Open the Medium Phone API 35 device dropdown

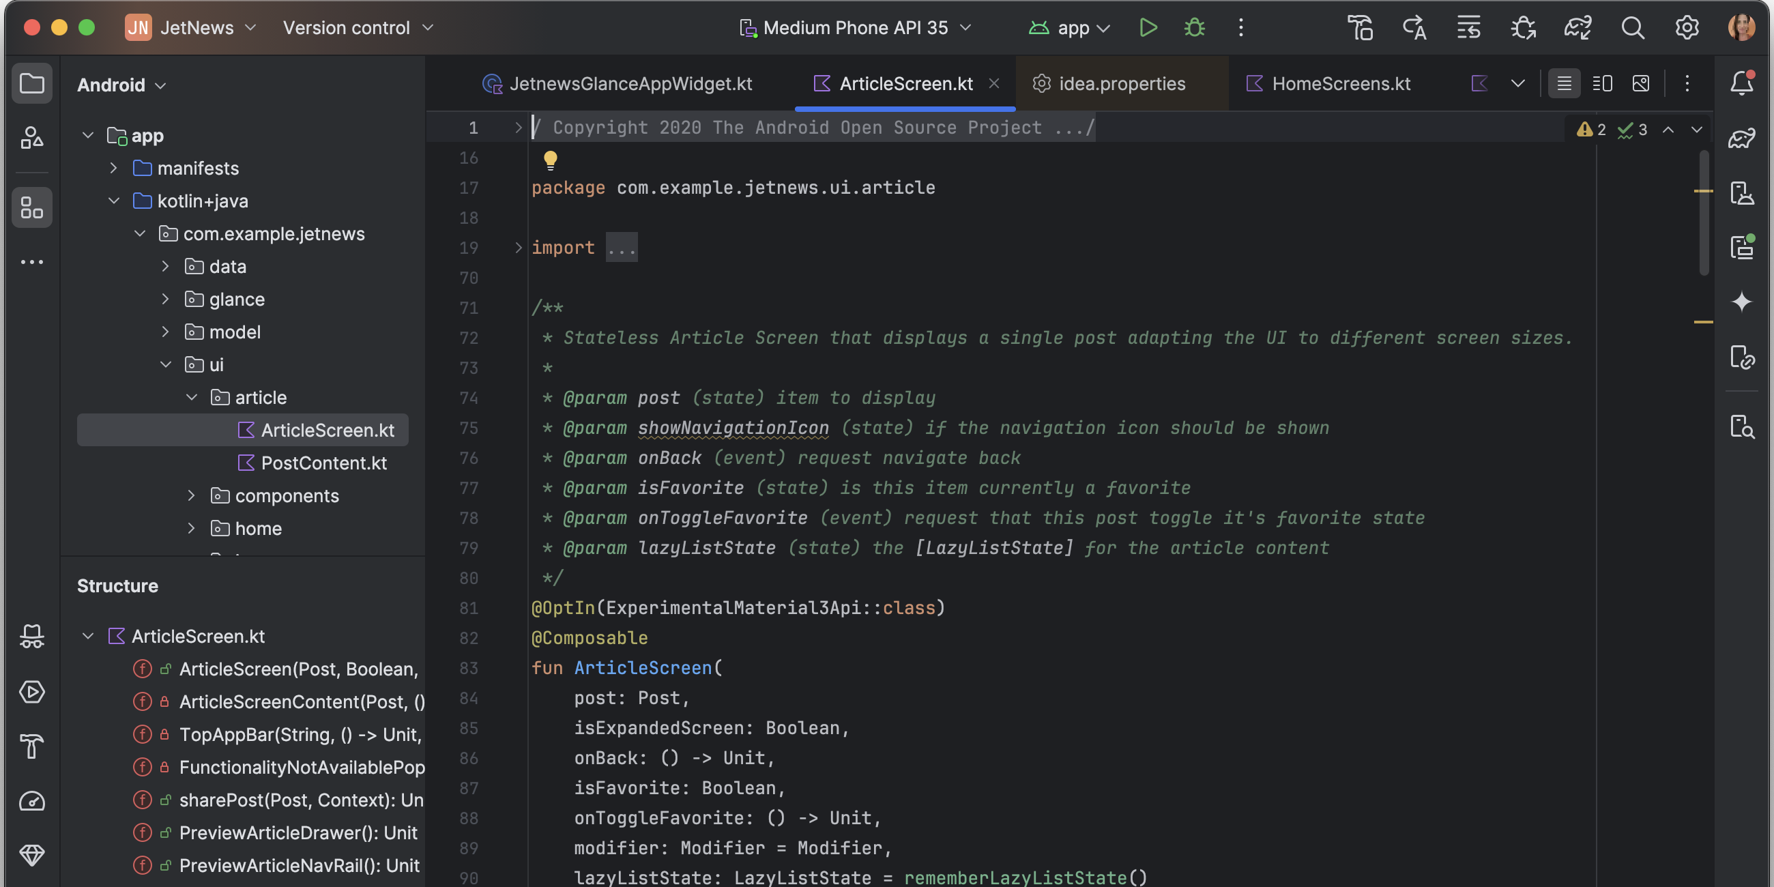(855, 27)
